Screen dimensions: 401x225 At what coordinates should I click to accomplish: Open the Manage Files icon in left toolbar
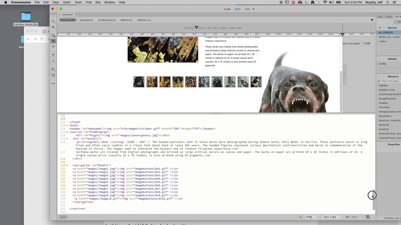53,21
